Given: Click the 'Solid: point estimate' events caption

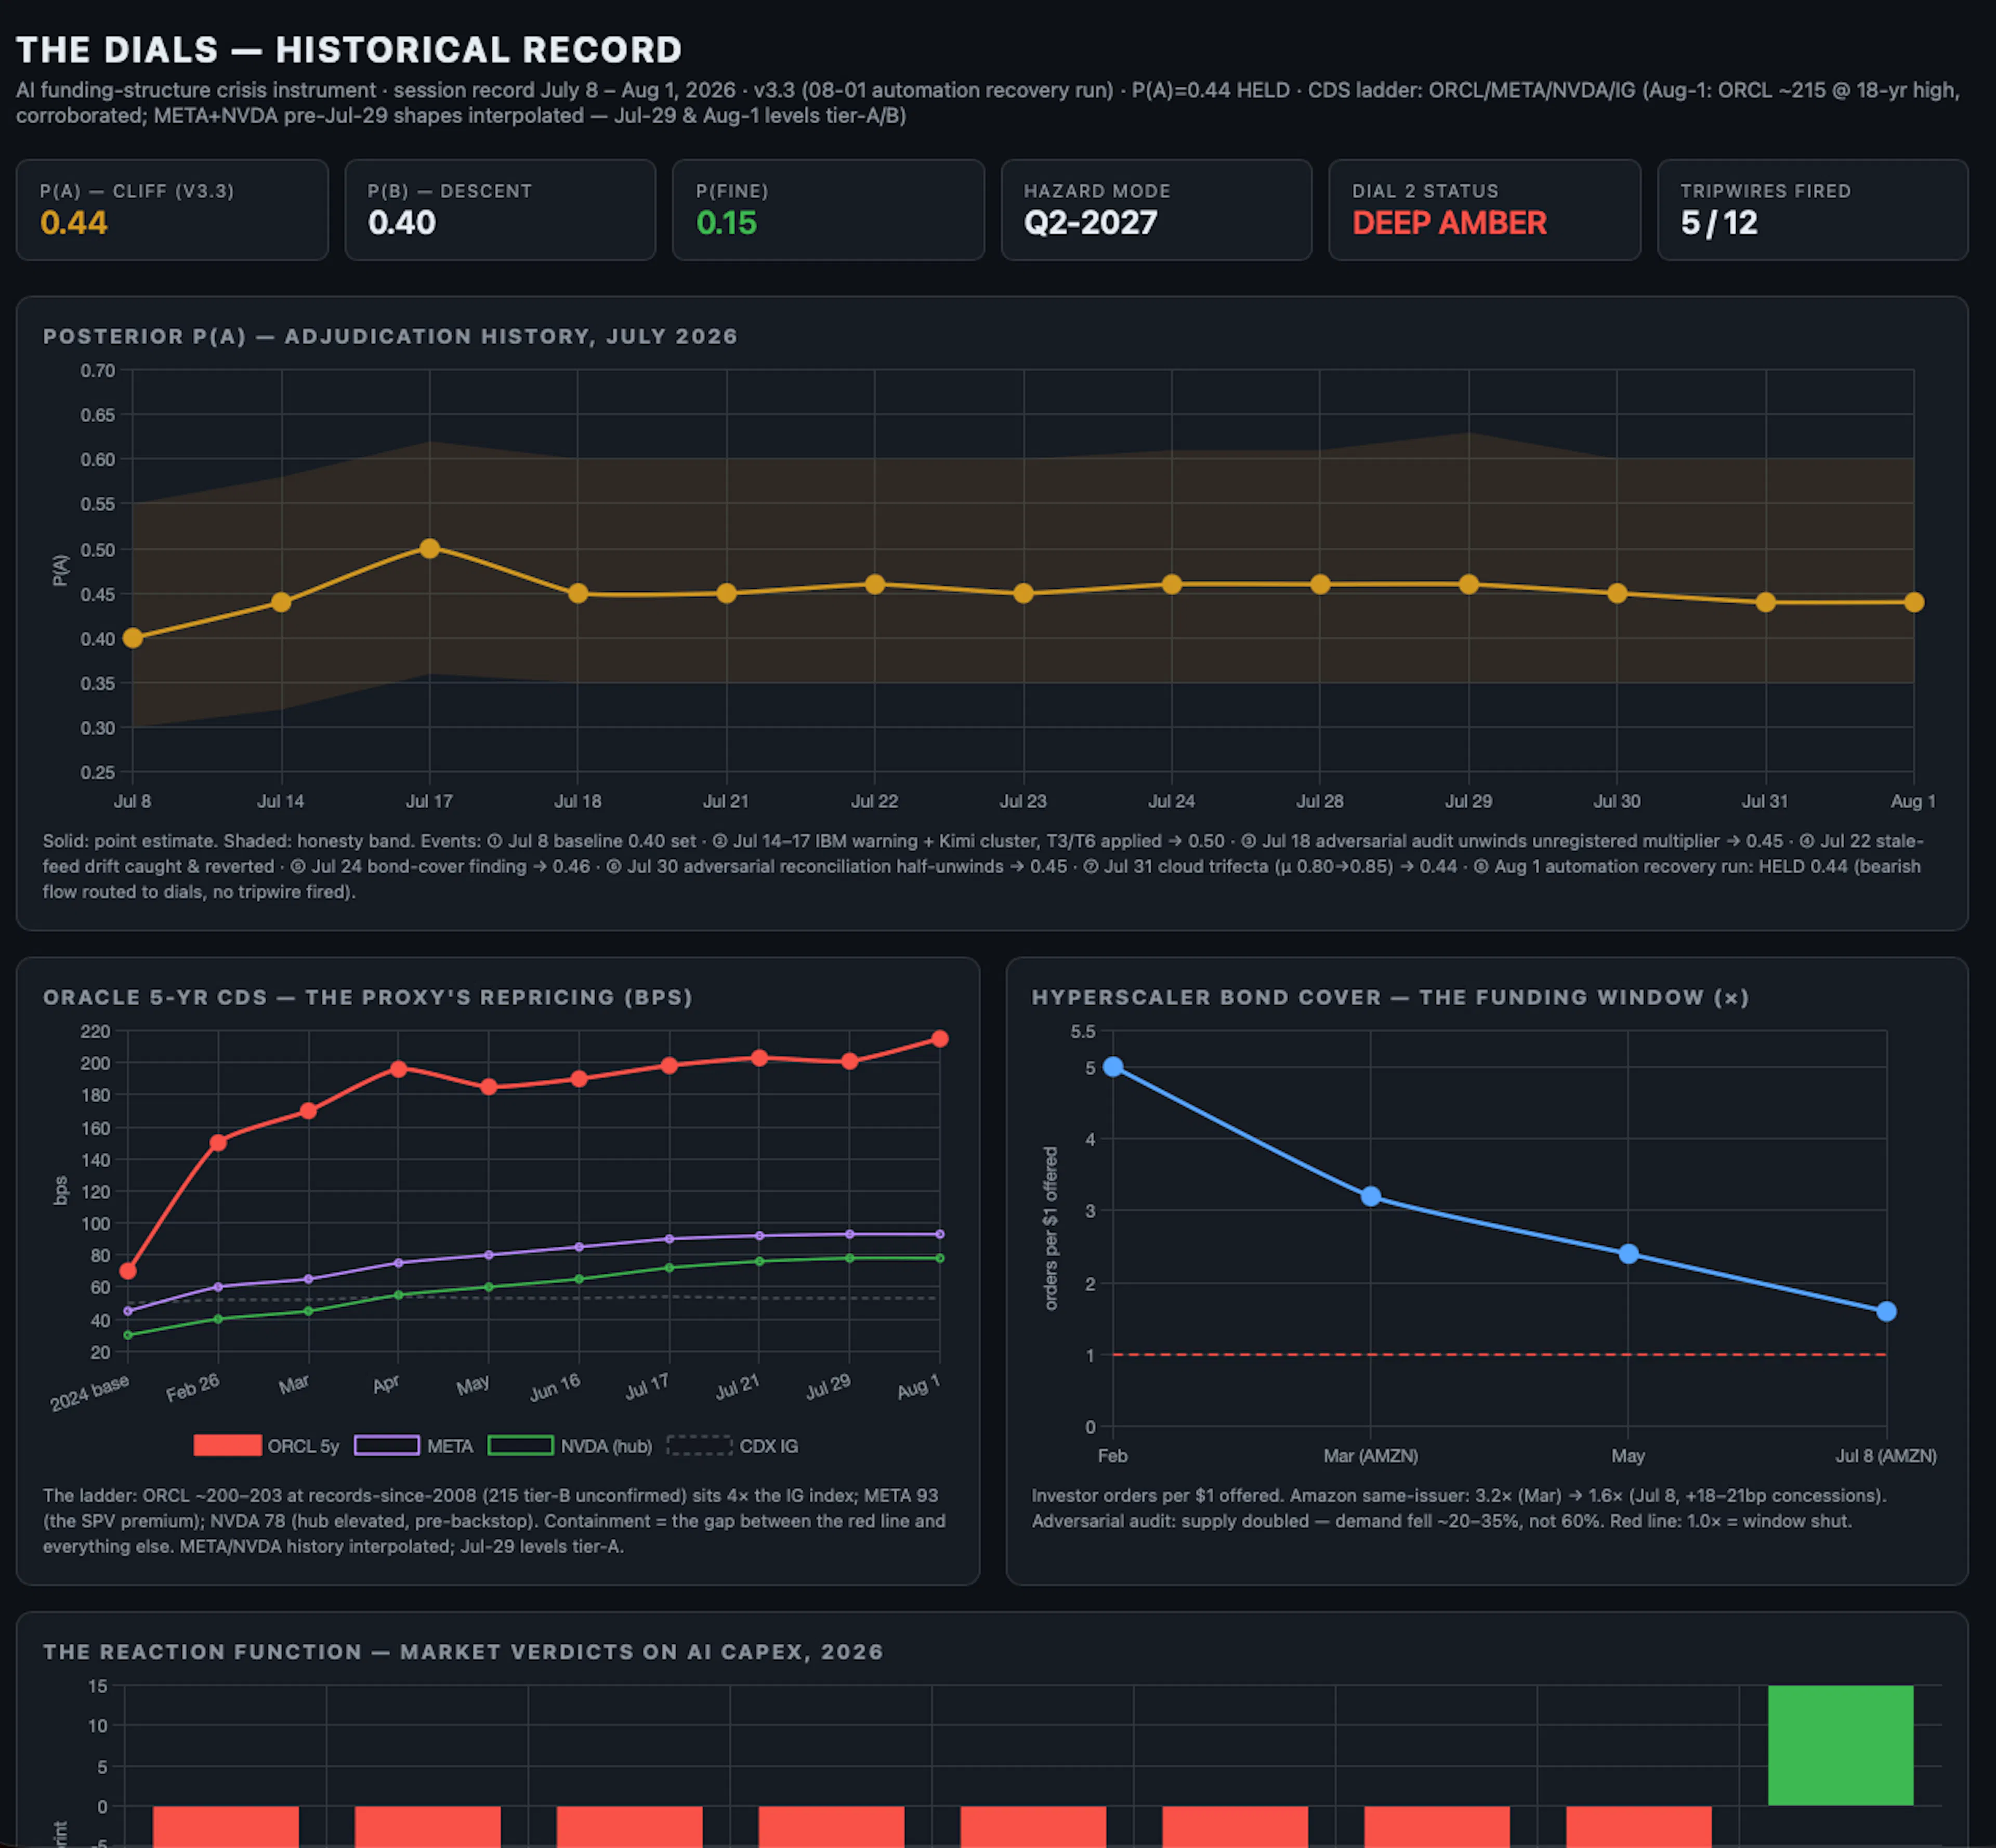Looking at the screenshot, I should pos(983,866).
